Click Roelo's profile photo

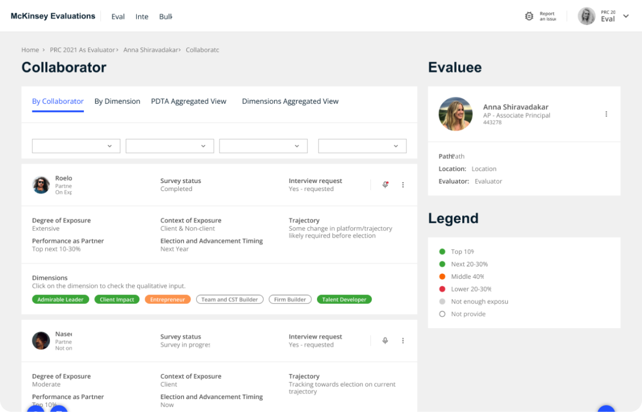click(x=41, y=185)
